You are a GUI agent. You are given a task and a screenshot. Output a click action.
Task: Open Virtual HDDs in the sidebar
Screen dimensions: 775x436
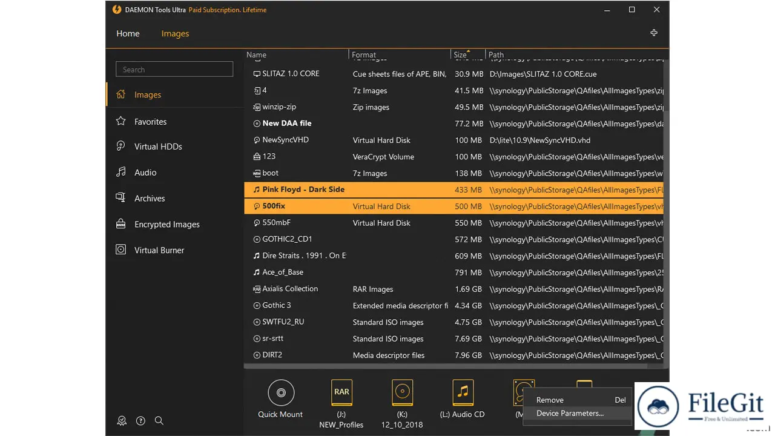coord(174,147)
